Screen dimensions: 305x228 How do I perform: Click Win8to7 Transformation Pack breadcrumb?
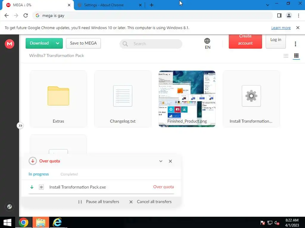click(56, 56)
